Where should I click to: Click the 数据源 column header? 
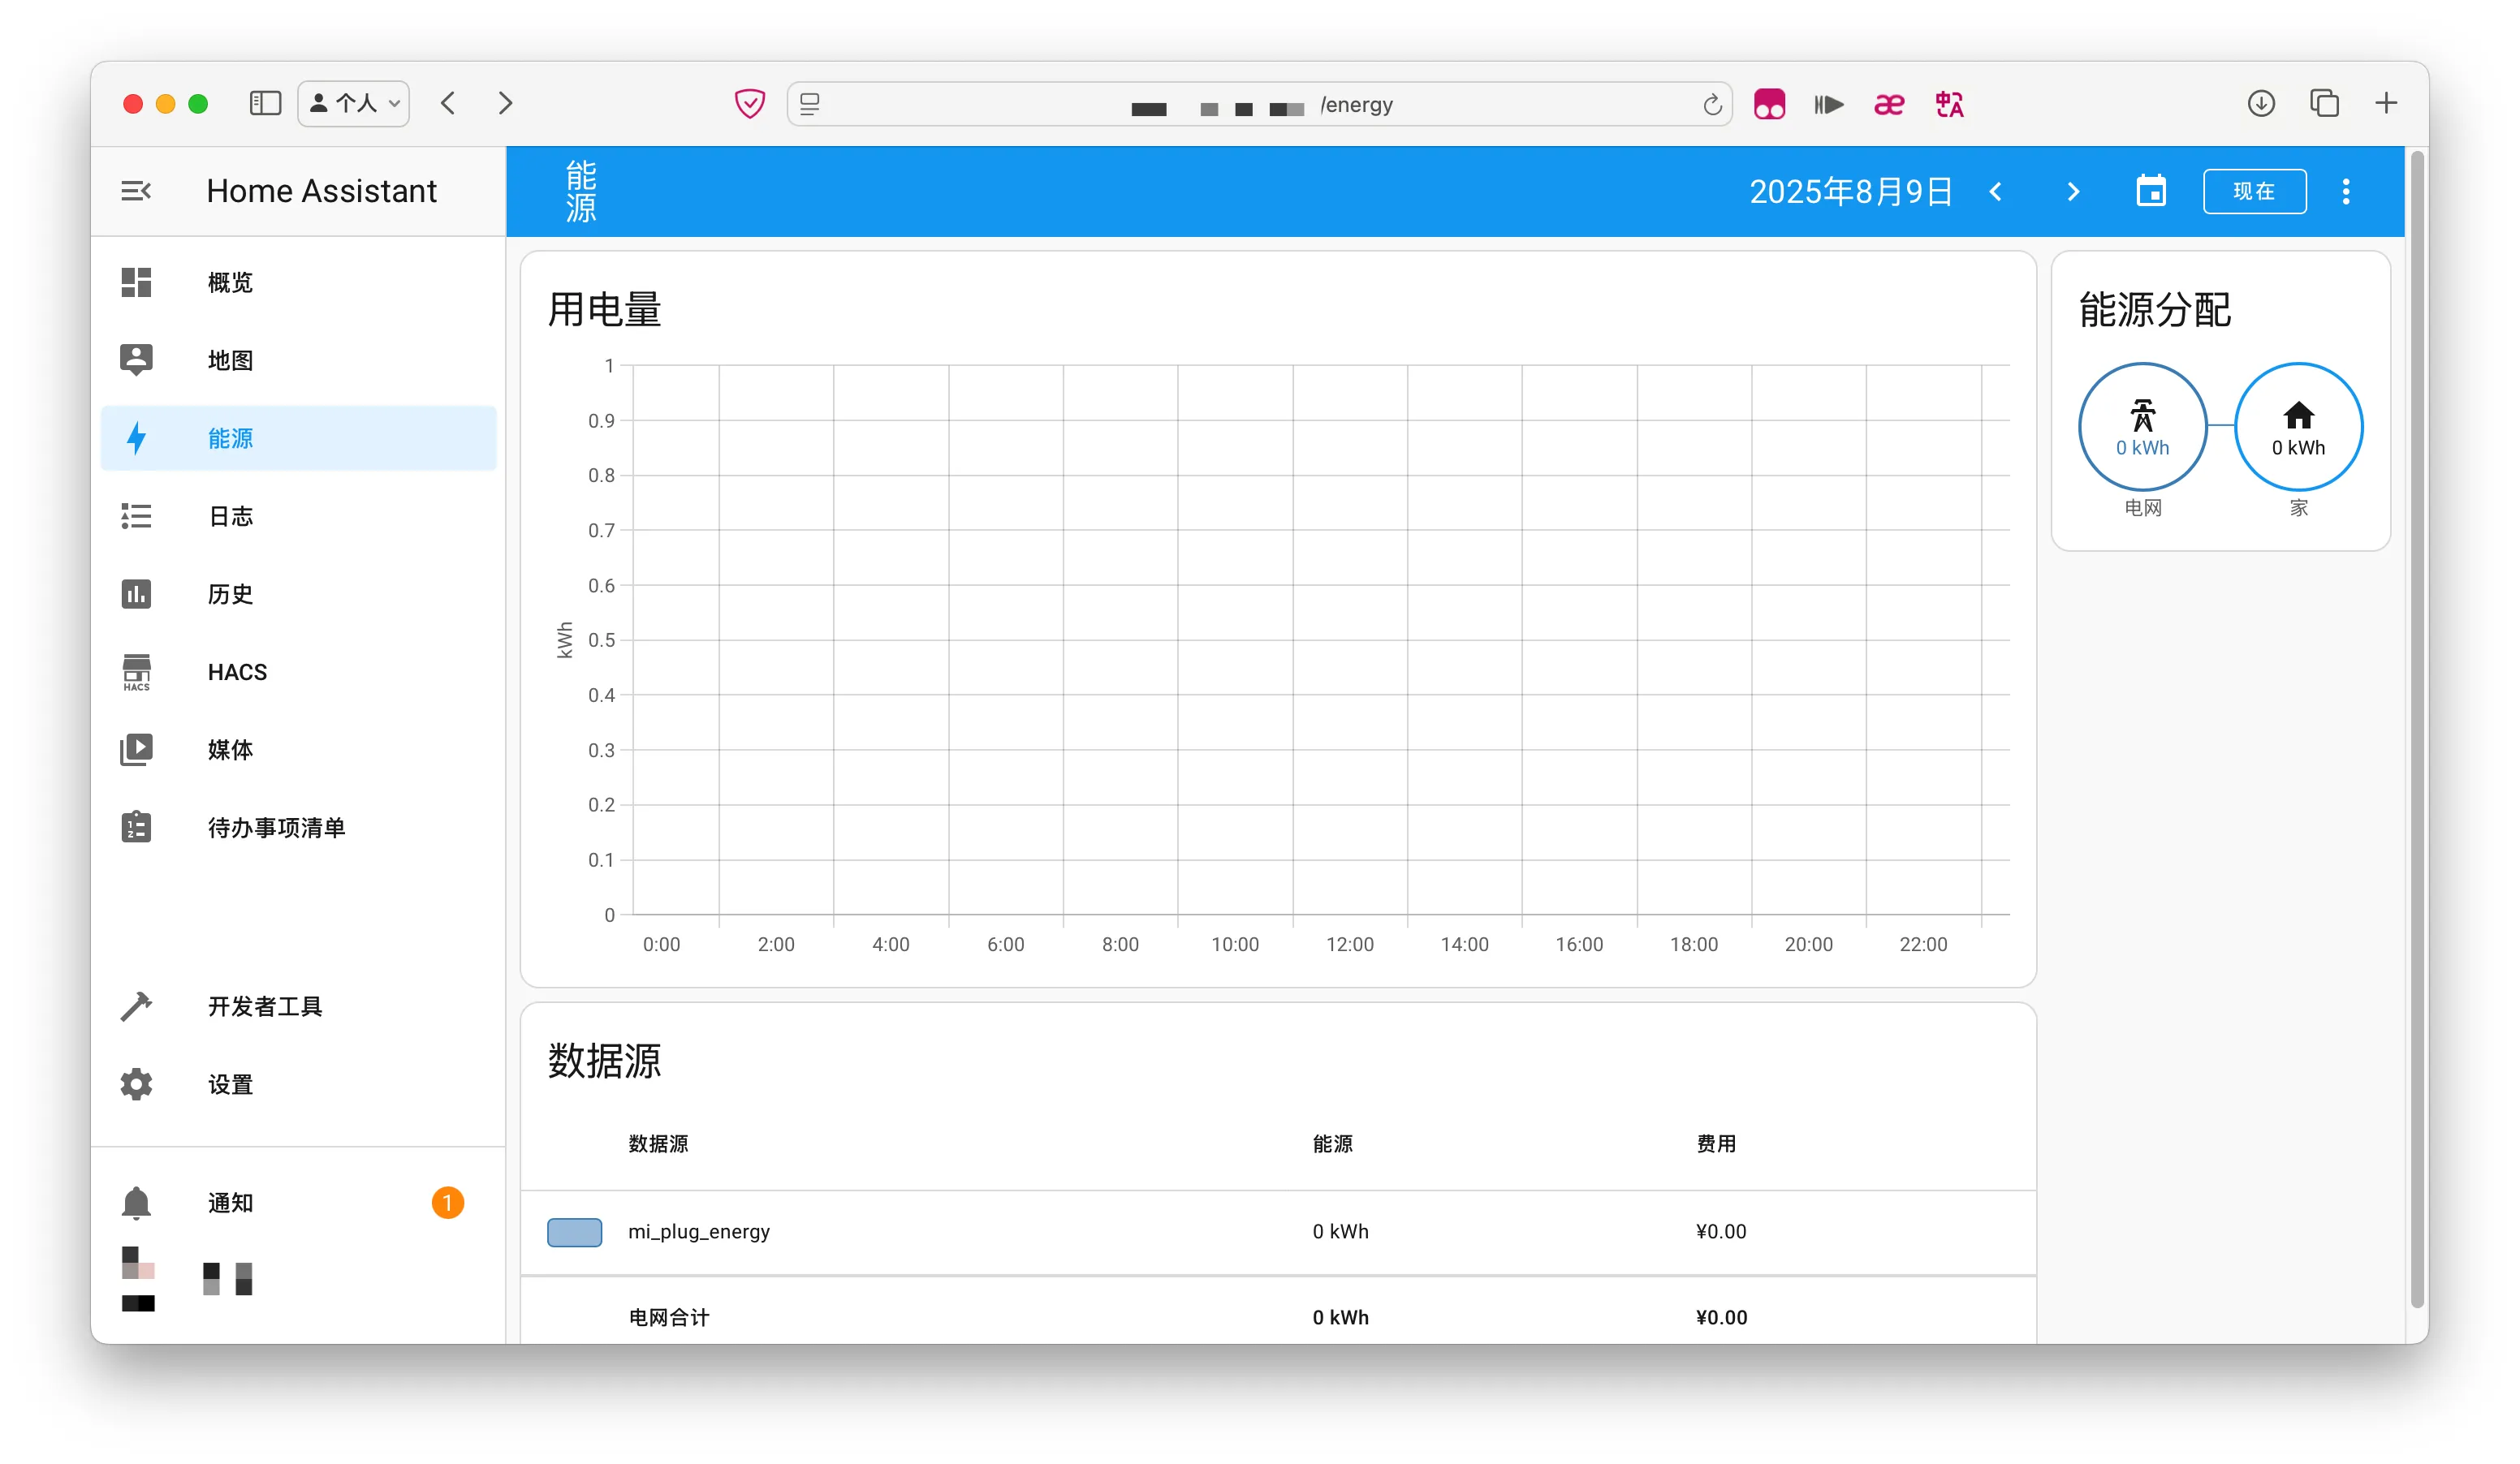(x=658, y=1144)
